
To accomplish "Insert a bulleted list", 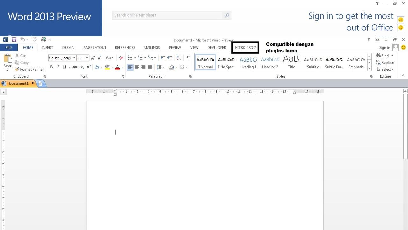I will (130, 58).
